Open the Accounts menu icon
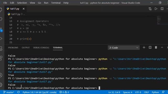Screen dimensions: 168x94 (1, 75)
